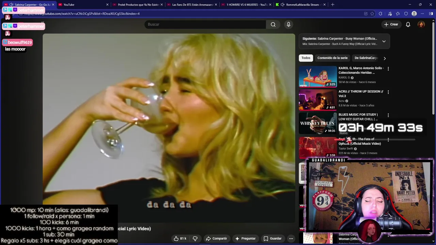Viewport: 436px width, 245px height.
Task: Open the KAROL G channel name link
Action: click(x=344, y=78)
